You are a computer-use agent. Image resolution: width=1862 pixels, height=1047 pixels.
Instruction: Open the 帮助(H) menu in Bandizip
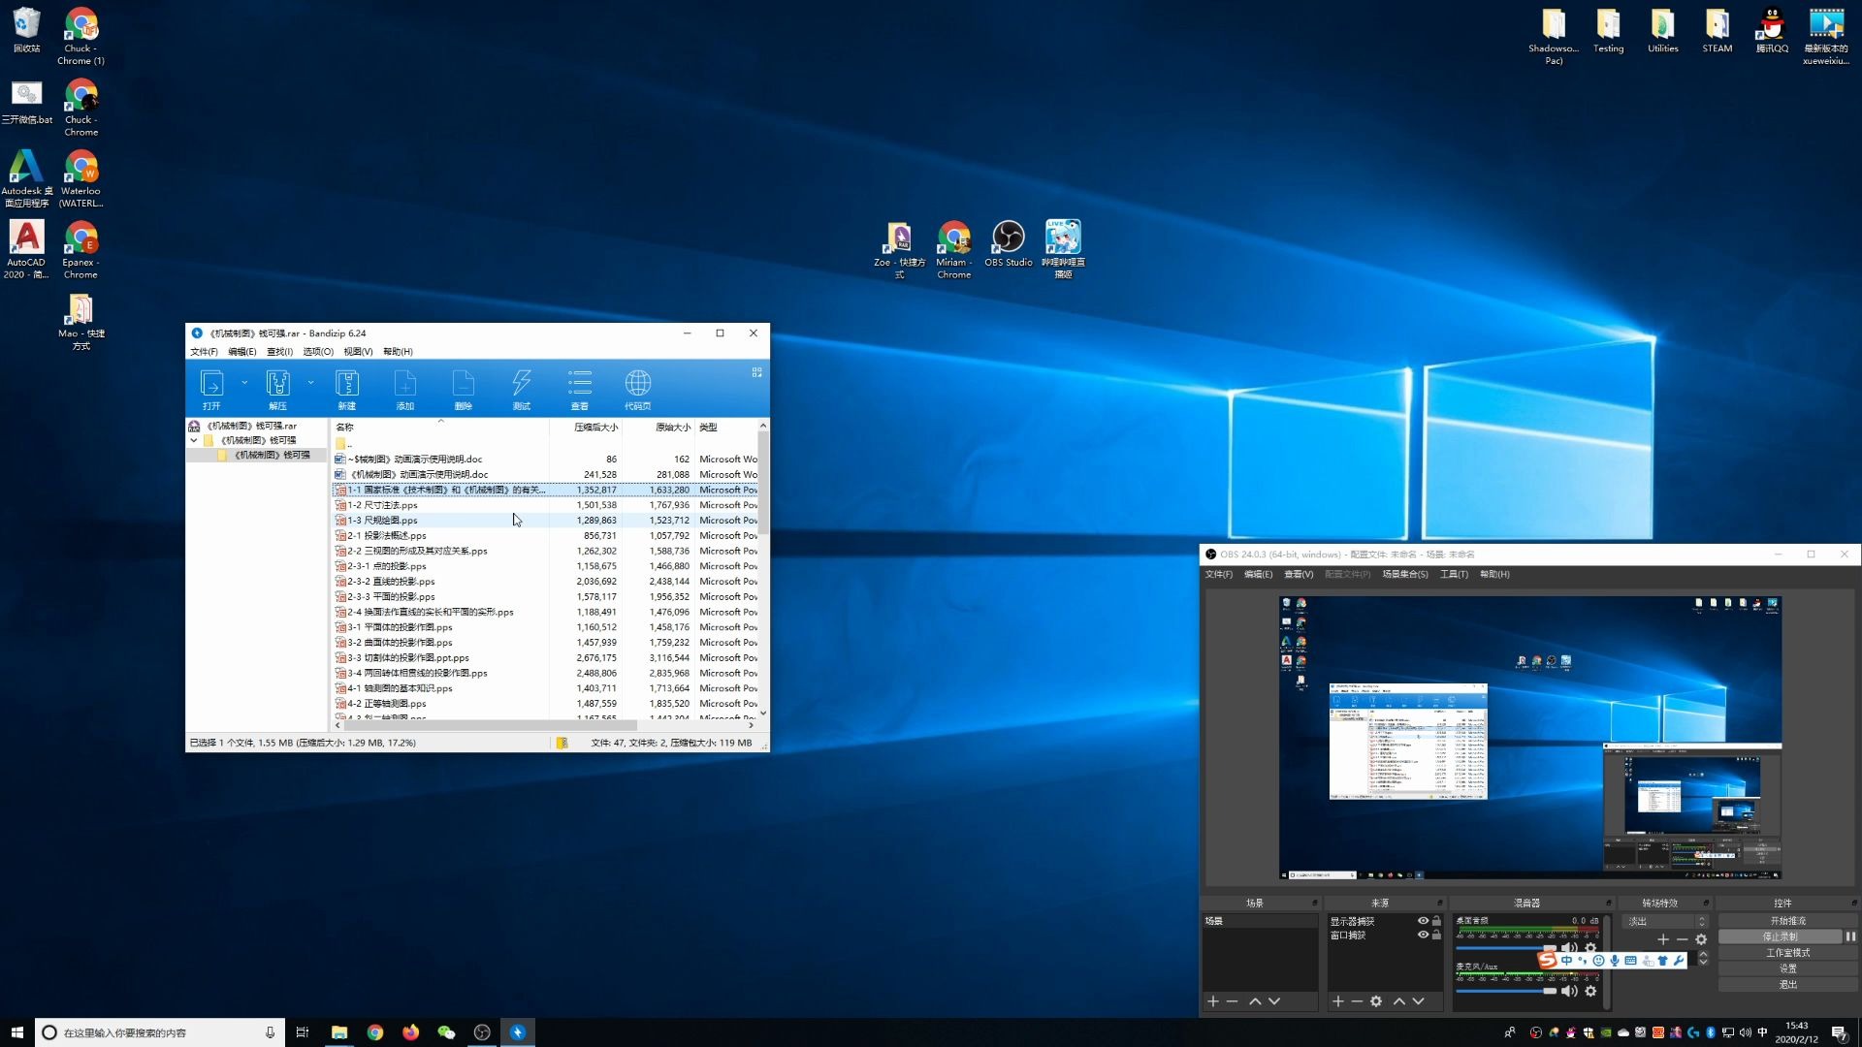[x=397, y=352]
